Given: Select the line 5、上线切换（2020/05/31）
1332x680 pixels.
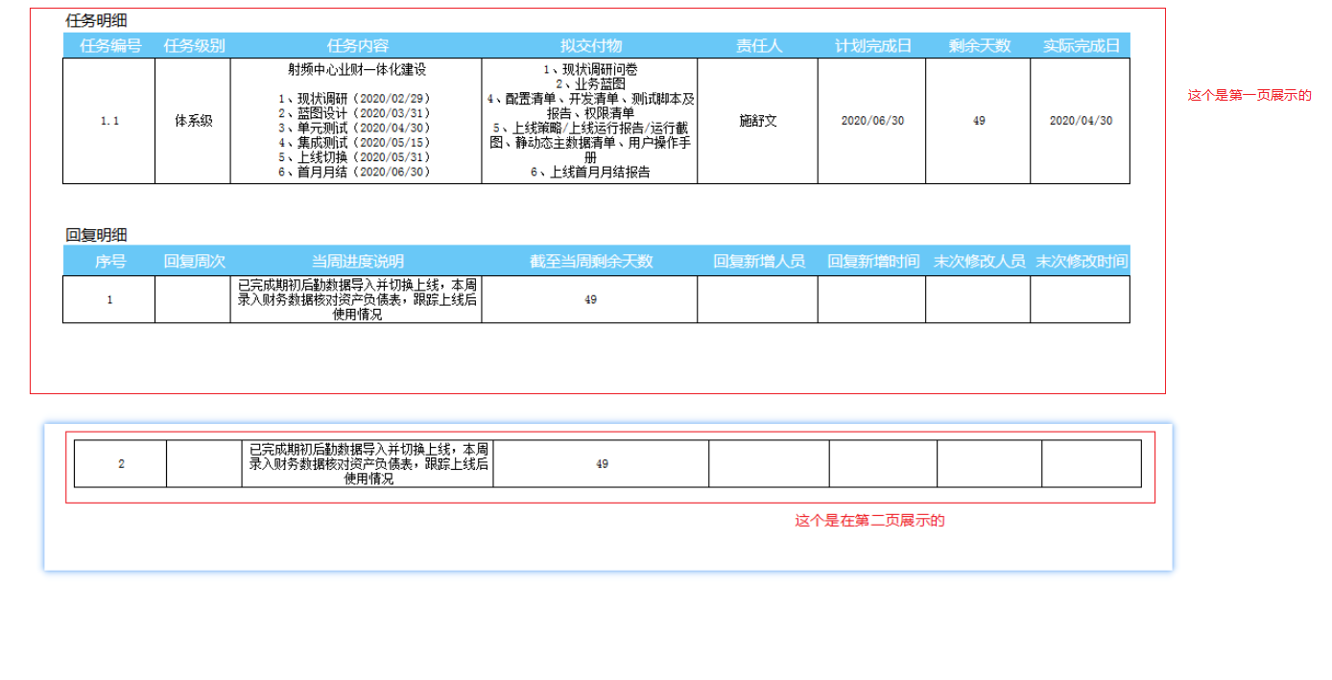Looking at the screenshot, I should coord(354,157).
